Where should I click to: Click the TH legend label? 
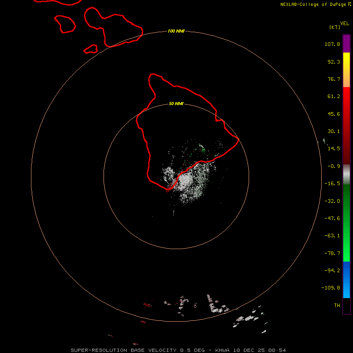[x=337, y=306]
